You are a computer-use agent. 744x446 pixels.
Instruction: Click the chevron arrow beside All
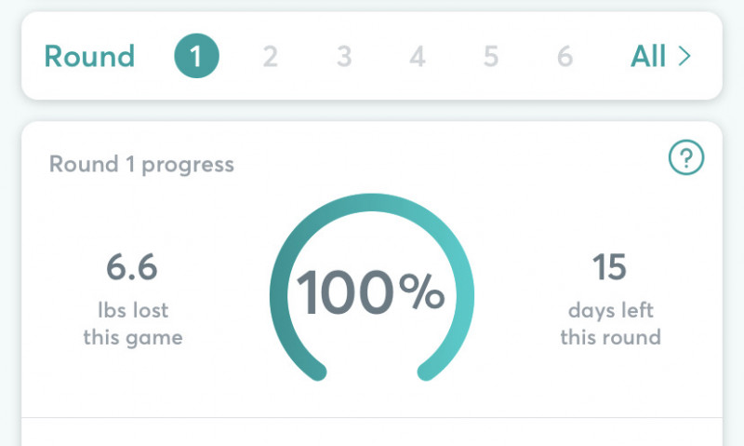click(x=684, y=57)
